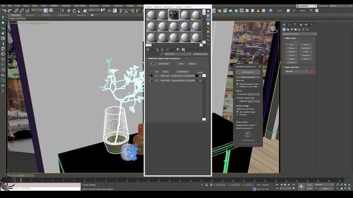Toggle the Saturation checkbox in RaySwitch
The image size is (353, 198).
click(x=238, y=94)
